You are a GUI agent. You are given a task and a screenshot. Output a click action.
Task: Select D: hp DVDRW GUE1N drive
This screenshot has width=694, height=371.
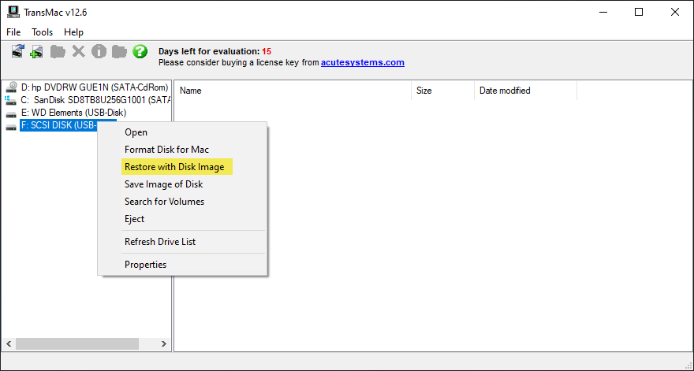click(x=95, y=87)
